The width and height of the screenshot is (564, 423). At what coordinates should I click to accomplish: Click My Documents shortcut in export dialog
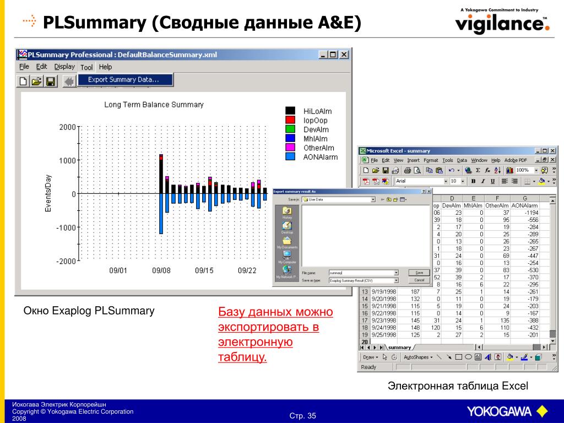click(287, 242)
